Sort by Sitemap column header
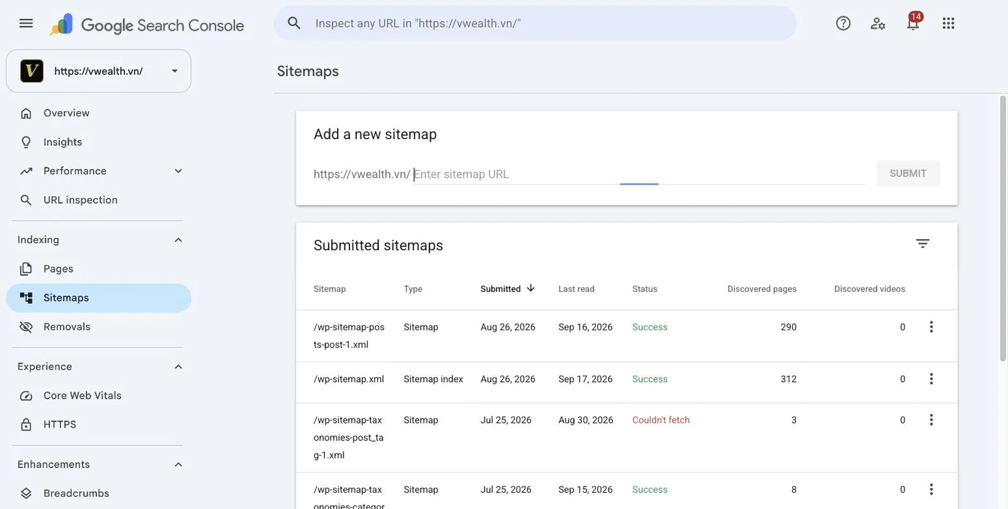The width and height of the screenshot is (1008, 509). tap(329, 289)
